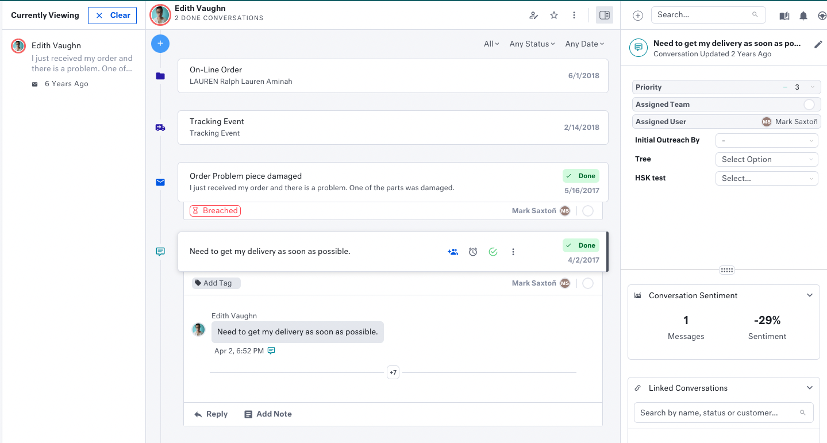Open the Any Date filter dropdown
Viewport: 827px width, 443px height.
pos(584,43)
